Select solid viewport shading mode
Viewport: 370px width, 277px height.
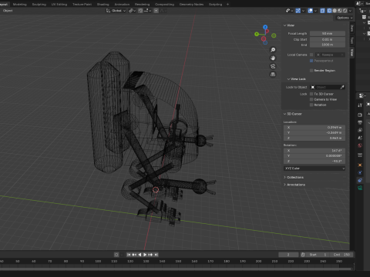pos(335,11)
